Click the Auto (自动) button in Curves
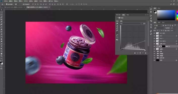This screenshot has width=178, height=94. (144, 23)
